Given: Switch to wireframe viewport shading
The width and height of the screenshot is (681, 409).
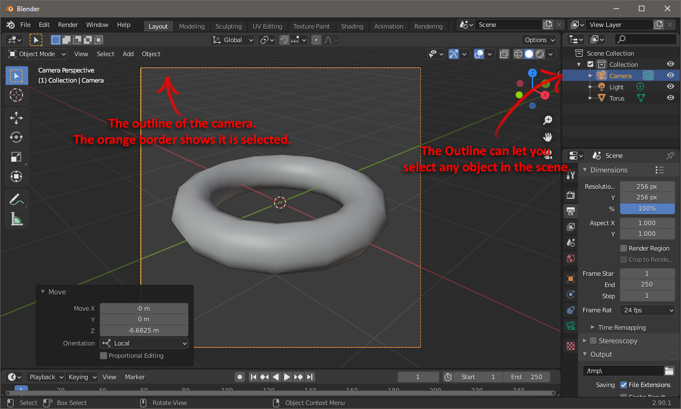Looking at the screenshot, I should pyautogui.click(x=517, y=54).
